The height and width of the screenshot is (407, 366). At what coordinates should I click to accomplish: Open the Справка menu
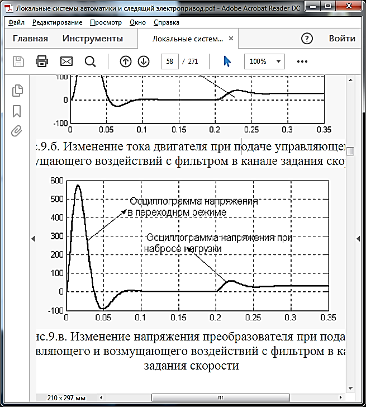(167, 22)
